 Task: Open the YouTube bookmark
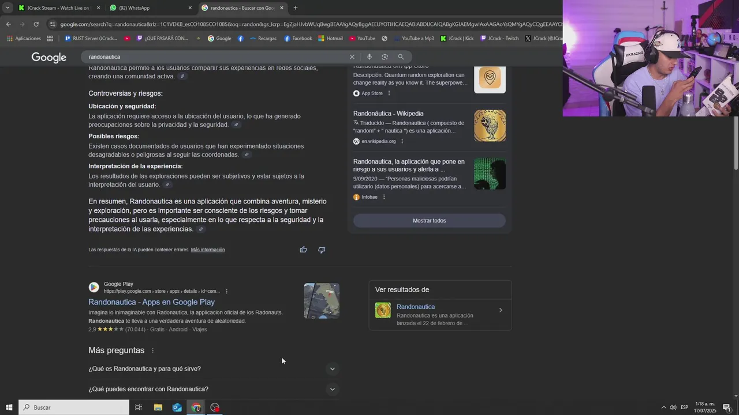tap(362, 39)
